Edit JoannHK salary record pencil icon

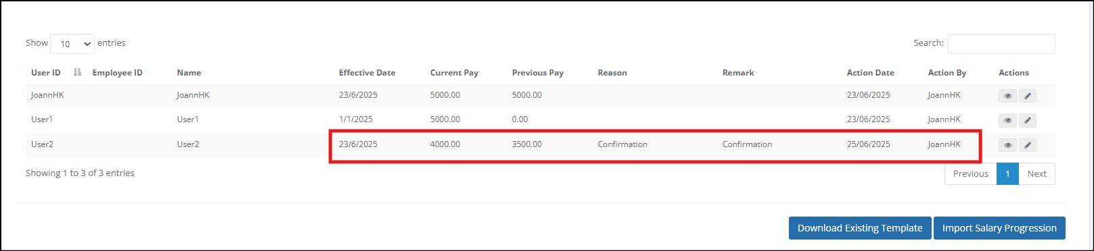pyautogui.click(x=1028, y=96)
